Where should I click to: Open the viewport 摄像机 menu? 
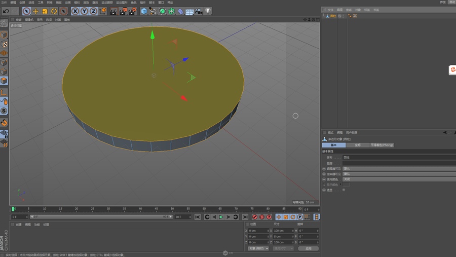click(29, 20)
